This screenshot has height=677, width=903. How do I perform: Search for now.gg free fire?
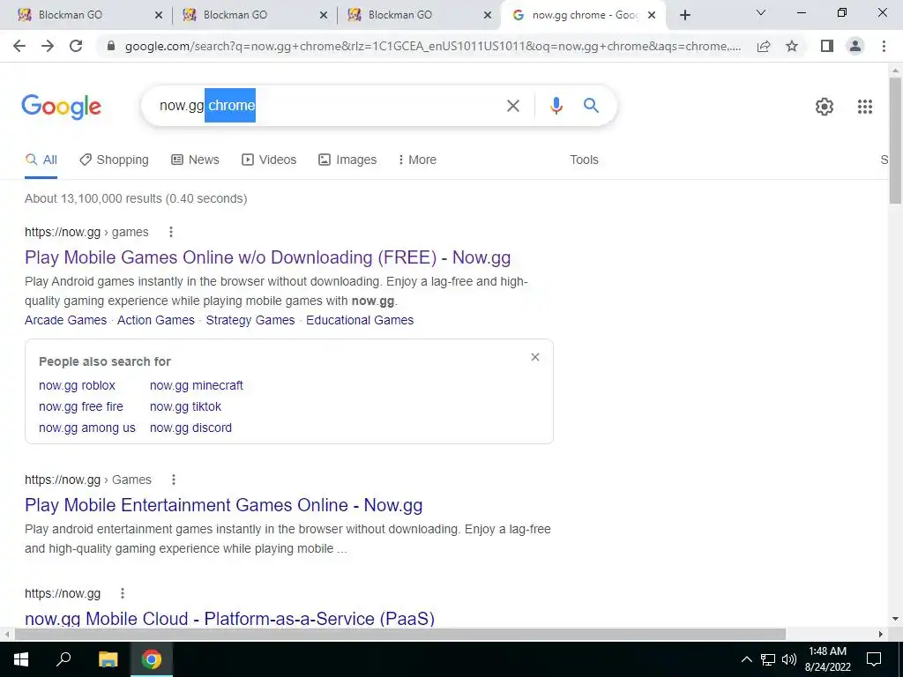coord(81,406)
